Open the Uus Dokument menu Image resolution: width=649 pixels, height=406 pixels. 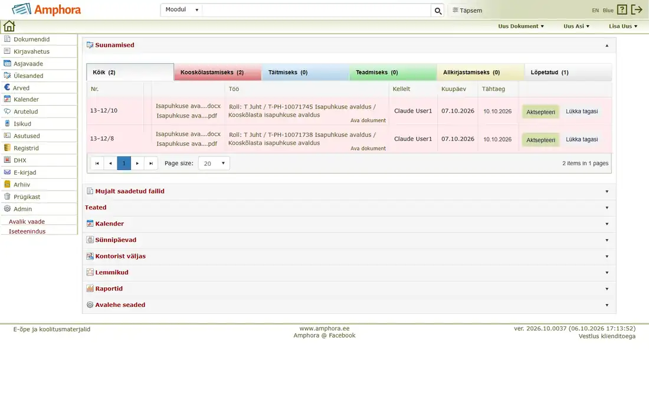(521, 26)
